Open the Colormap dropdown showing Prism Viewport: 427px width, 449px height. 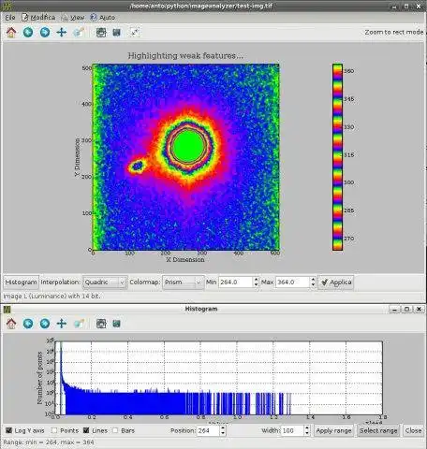pyautogui.click(x=183, y=282)
